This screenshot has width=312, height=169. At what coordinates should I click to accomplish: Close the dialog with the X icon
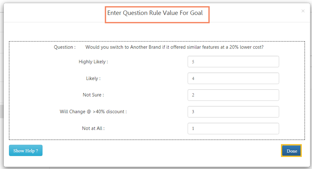tap(303, 11)
